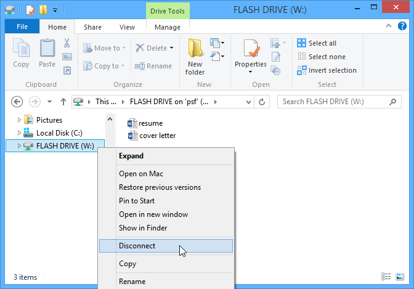Open the New item icon menu
Image resolution: width=414 pixels, height=289 pixels.
click(x=217, y=43)
